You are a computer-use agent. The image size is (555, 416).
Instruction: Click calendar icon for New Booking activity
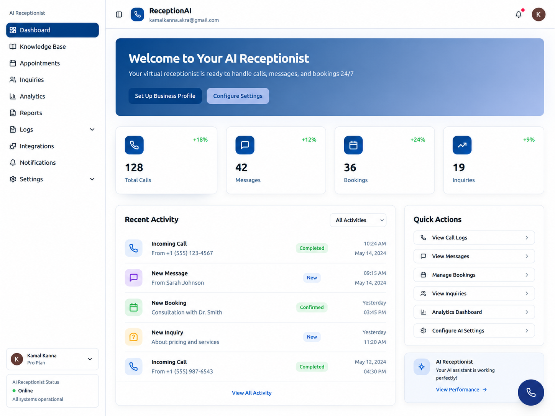(x=134, y=307)
